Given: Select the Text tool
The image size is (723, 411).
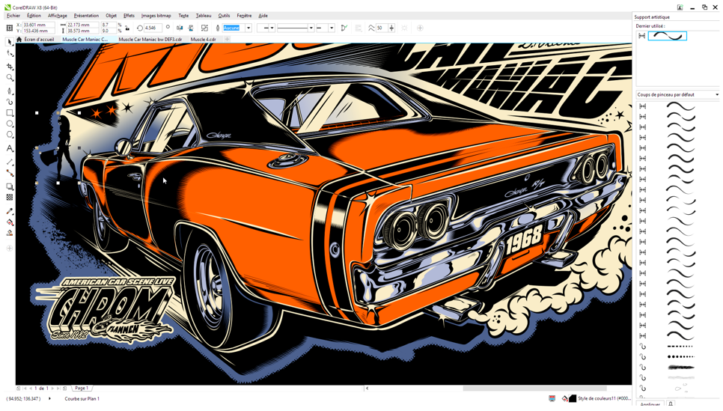Looking at the screenshot, I should point(10,148).
